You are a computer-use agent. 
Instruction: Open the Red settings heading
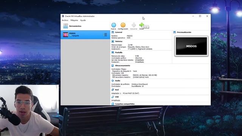[x=117, y=90]
